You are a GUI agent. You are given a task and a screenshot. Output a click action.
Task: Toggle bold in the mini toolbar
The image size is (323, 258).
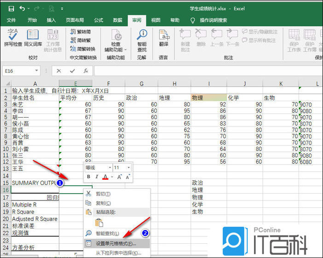88,177
